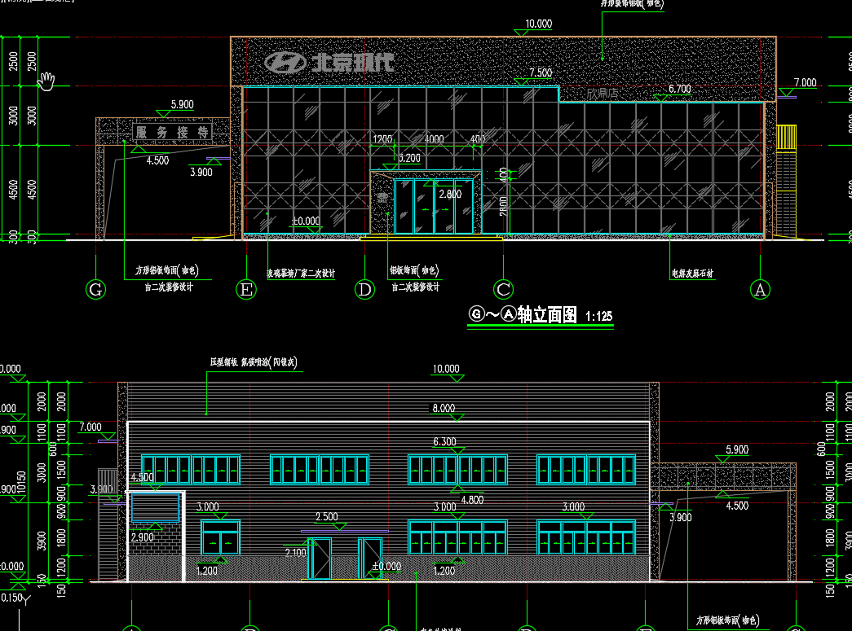This screenshot has width=852, height=631.
Task: Pick the small window under the leftmost 3.000 mark
Action: [x=220, y=537]
